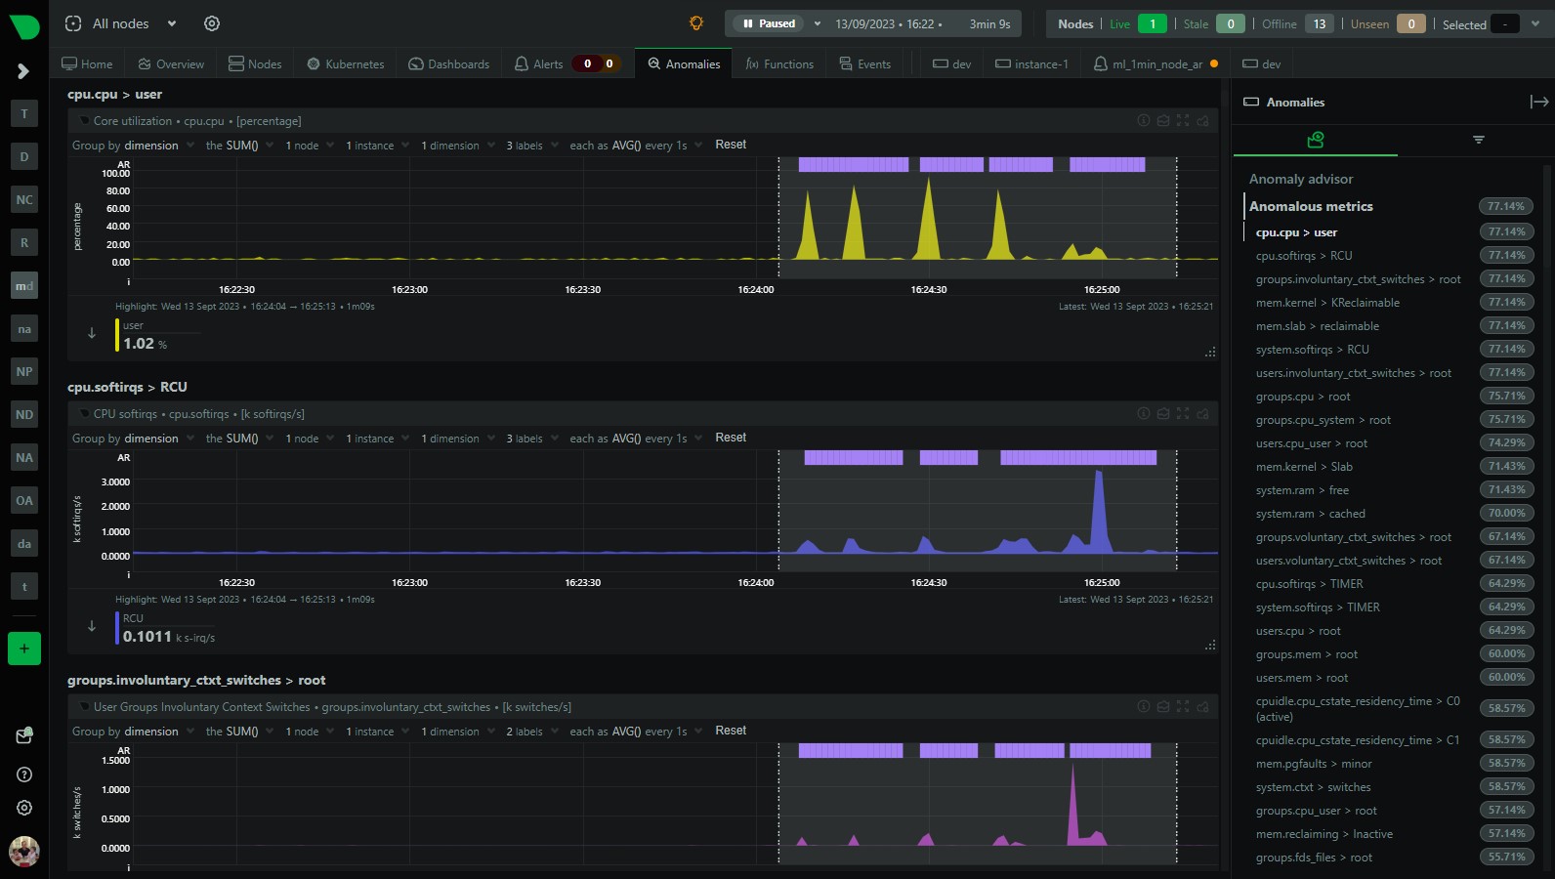
Task: Toggle the Live nodes filter count
Action: click(x=1152, y=23)
